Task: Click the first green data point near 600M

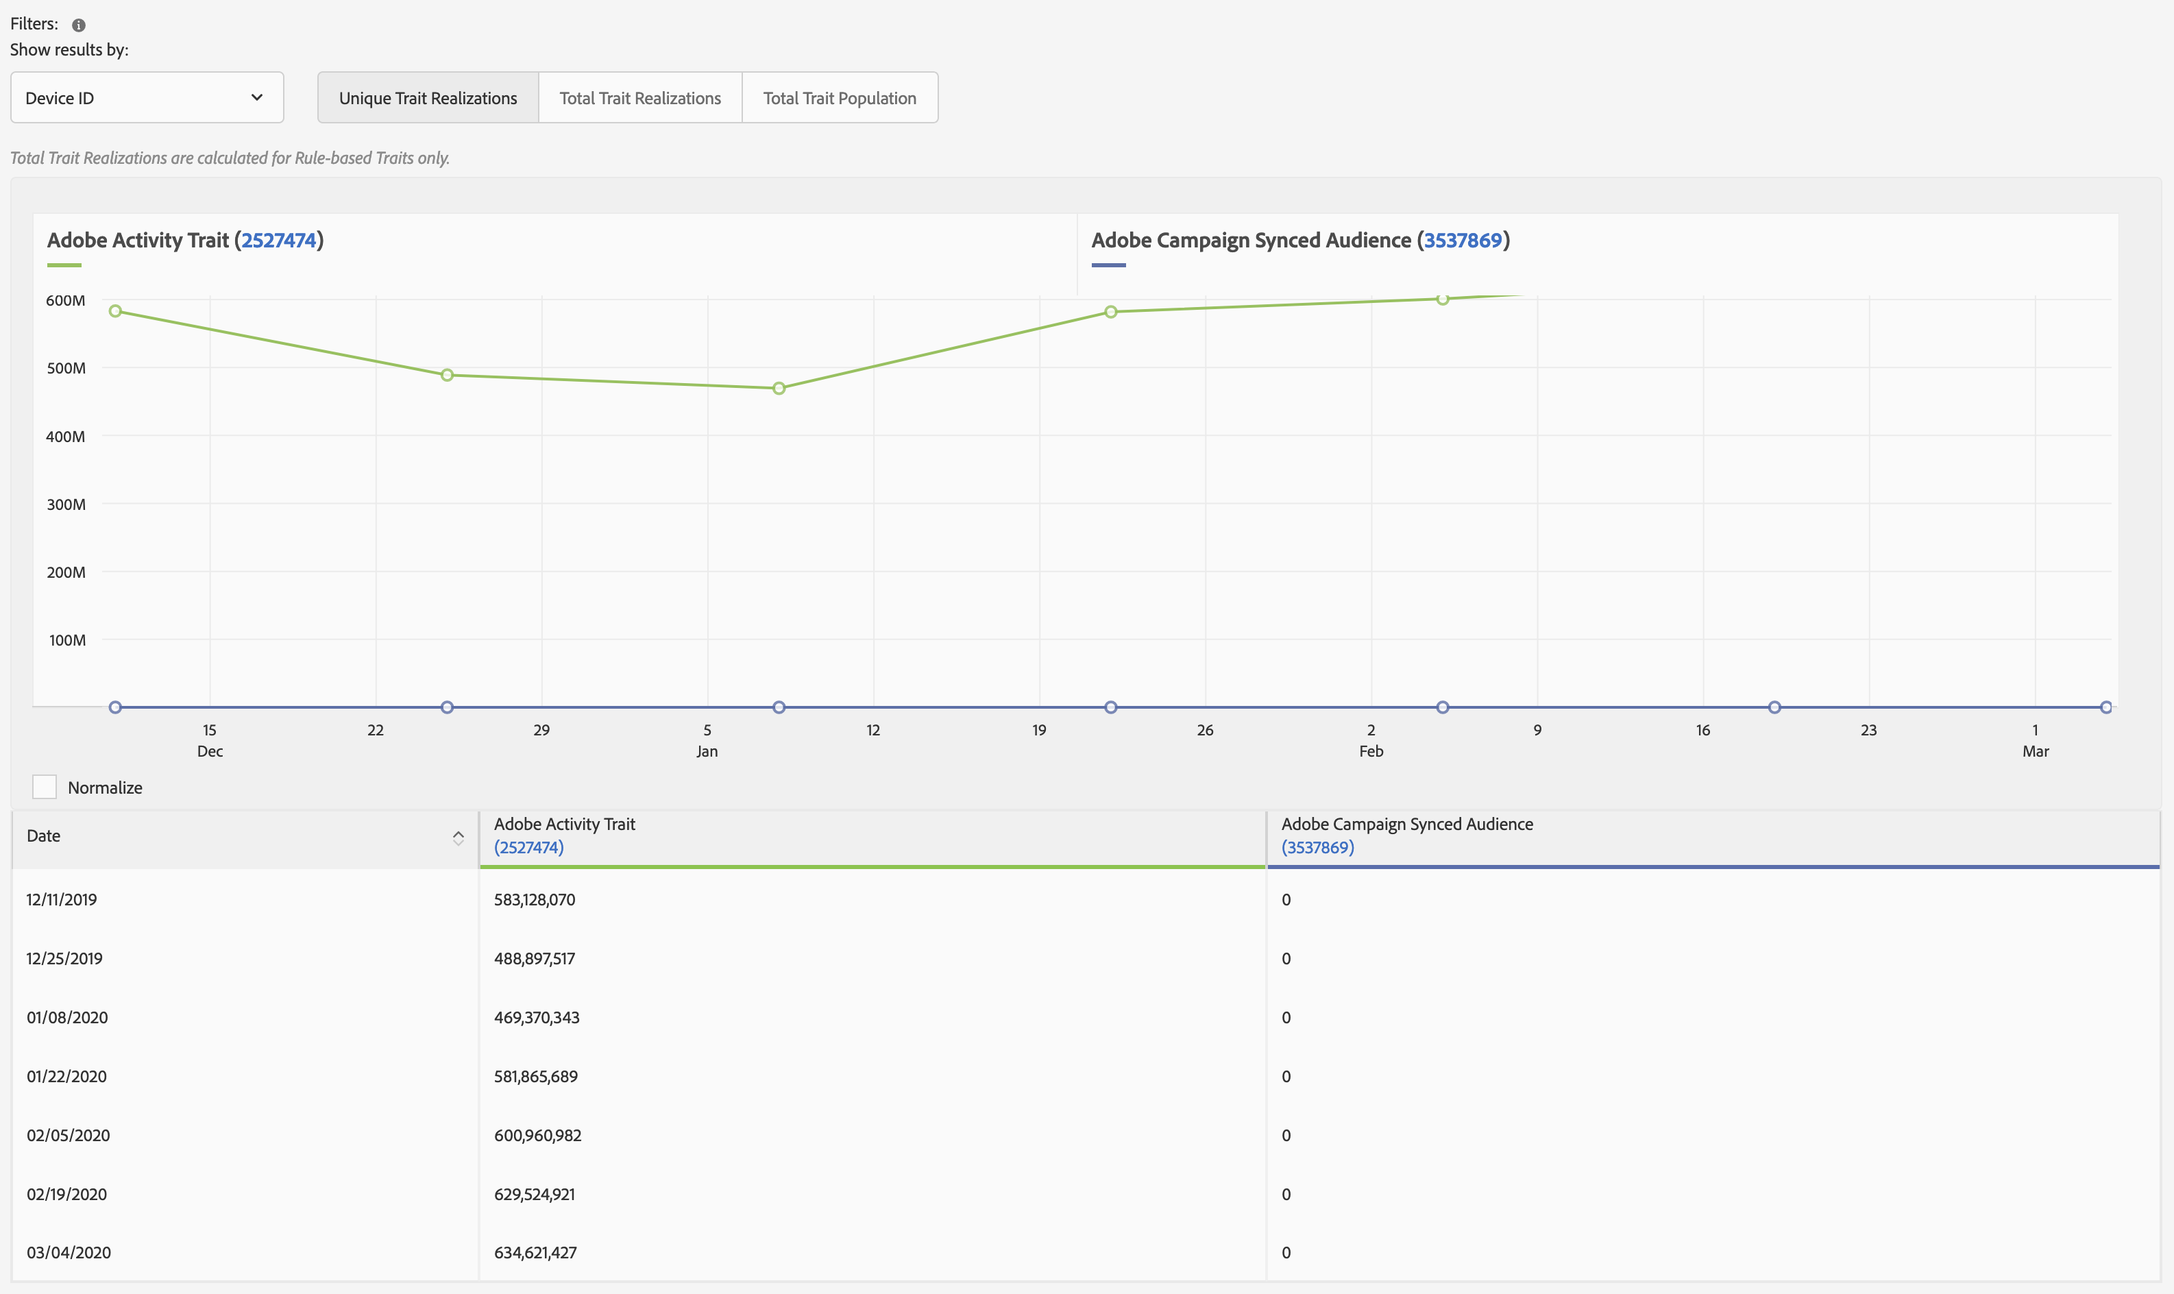Action: point(115,311)
